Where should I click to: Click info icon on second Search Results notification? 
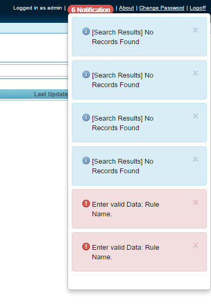click(x=86, y=74)
